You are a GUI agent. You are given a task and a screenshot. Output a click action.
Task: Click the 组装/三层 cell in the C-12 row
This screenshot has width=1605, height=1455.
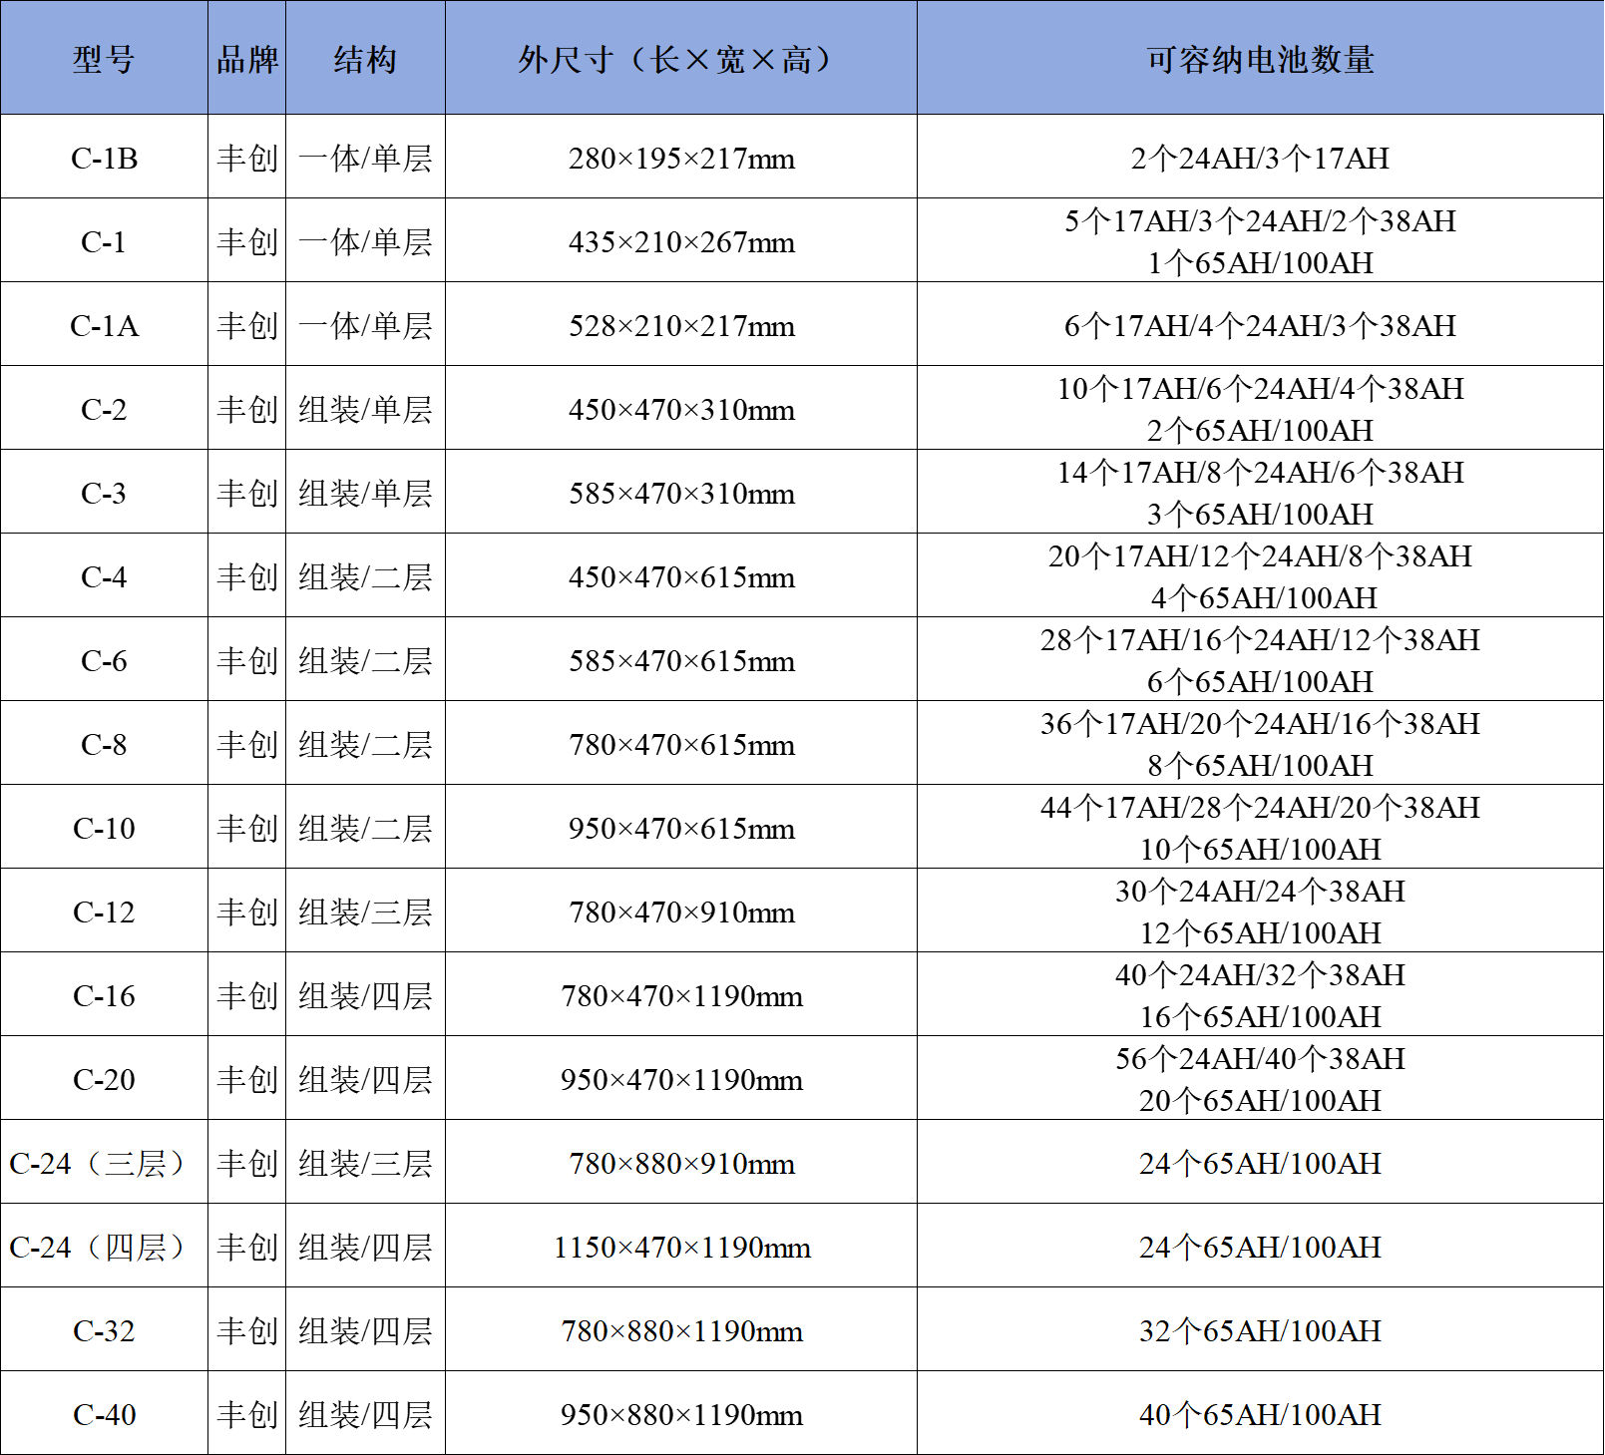365,911
